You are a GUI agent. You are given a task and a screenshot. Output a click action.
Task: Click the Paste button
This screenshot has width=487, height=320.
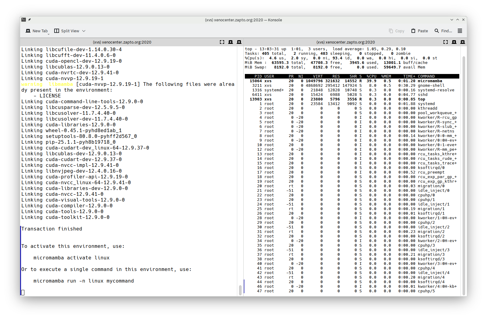click(419, 31)
